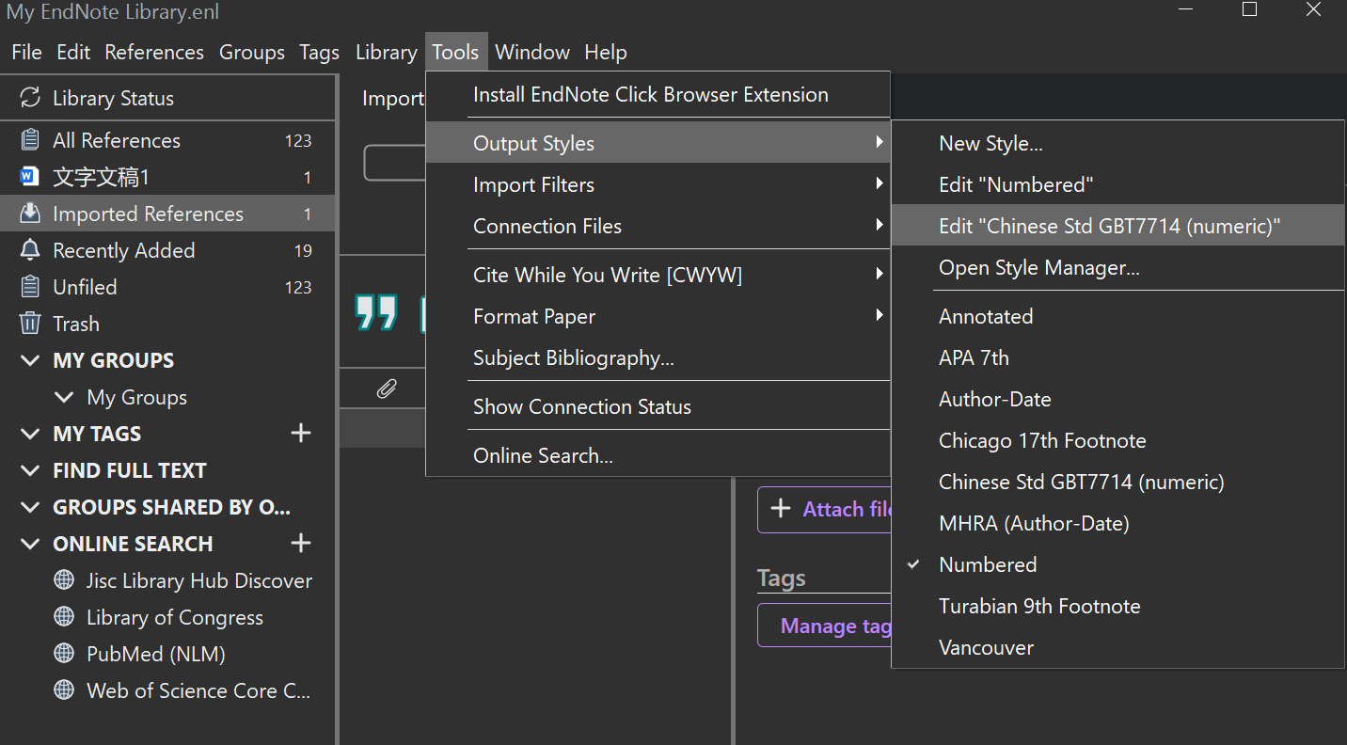Click the All References clipboard icon
The height and width of the screenshot is (745, 1347).
(30, 140)
